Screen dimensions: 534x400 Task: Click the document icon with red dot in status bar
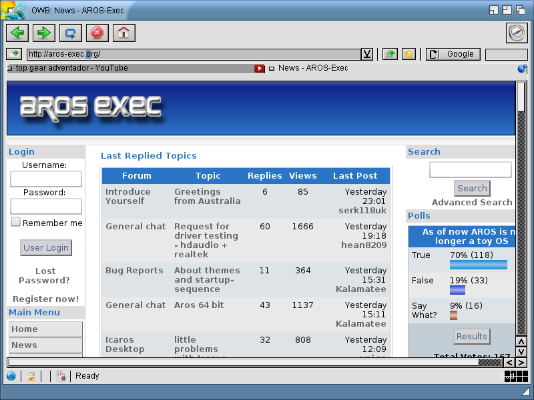click(x=61, y=376)
